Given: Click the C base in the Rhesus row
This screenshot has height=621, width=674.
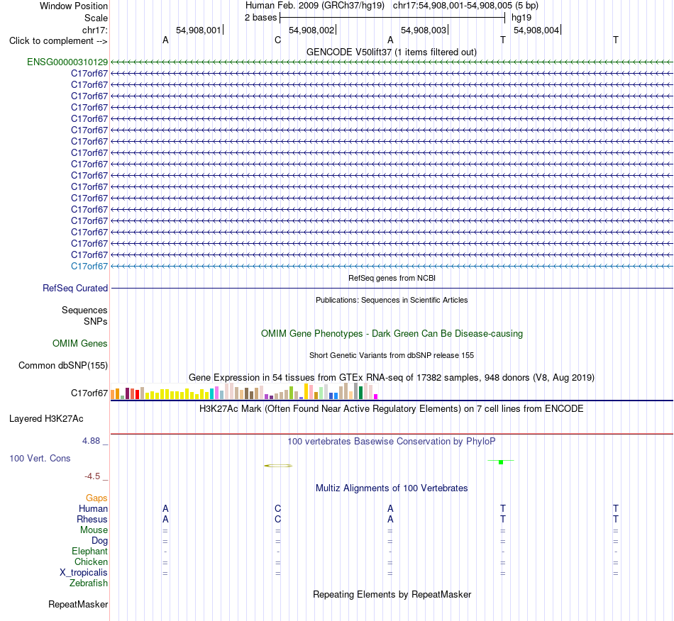Looking at the screenshot, I should (277, 519).
